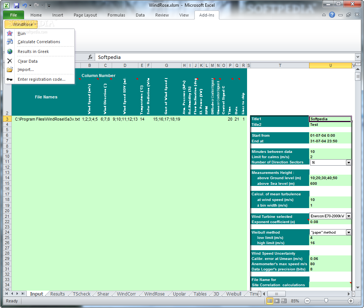Open the WindRose add-in dropdown menu

click(x=21, y=24)
